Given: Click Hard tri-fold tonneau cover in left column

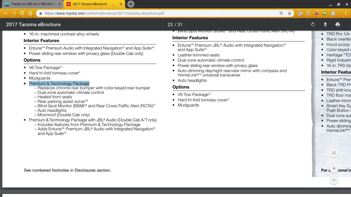Looking at the screenshot, I should 55,73.
